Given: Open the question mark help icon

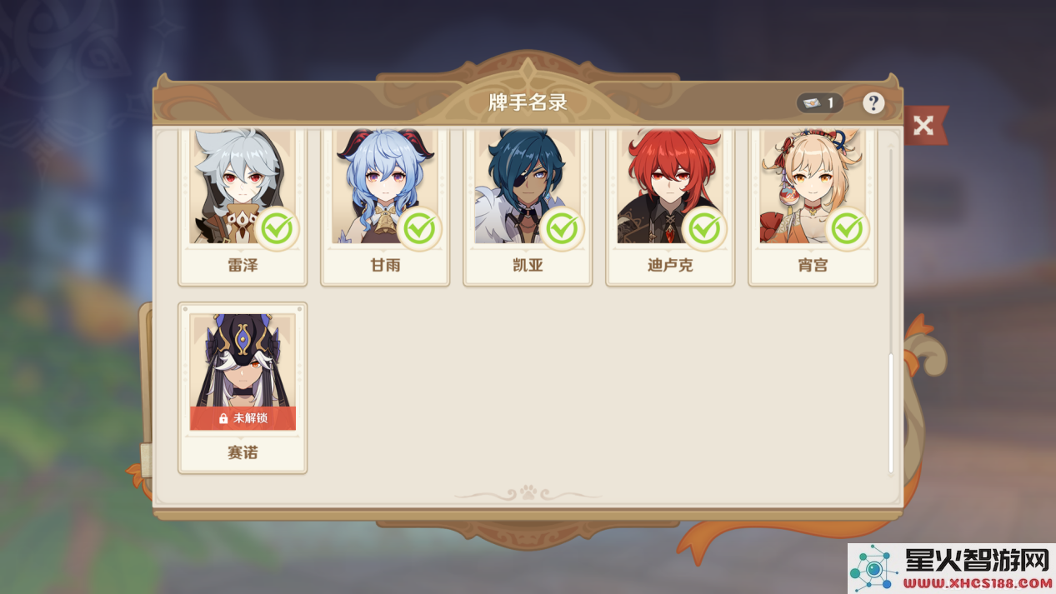Looking at the screenshot, I should click(x=873, y=103).
